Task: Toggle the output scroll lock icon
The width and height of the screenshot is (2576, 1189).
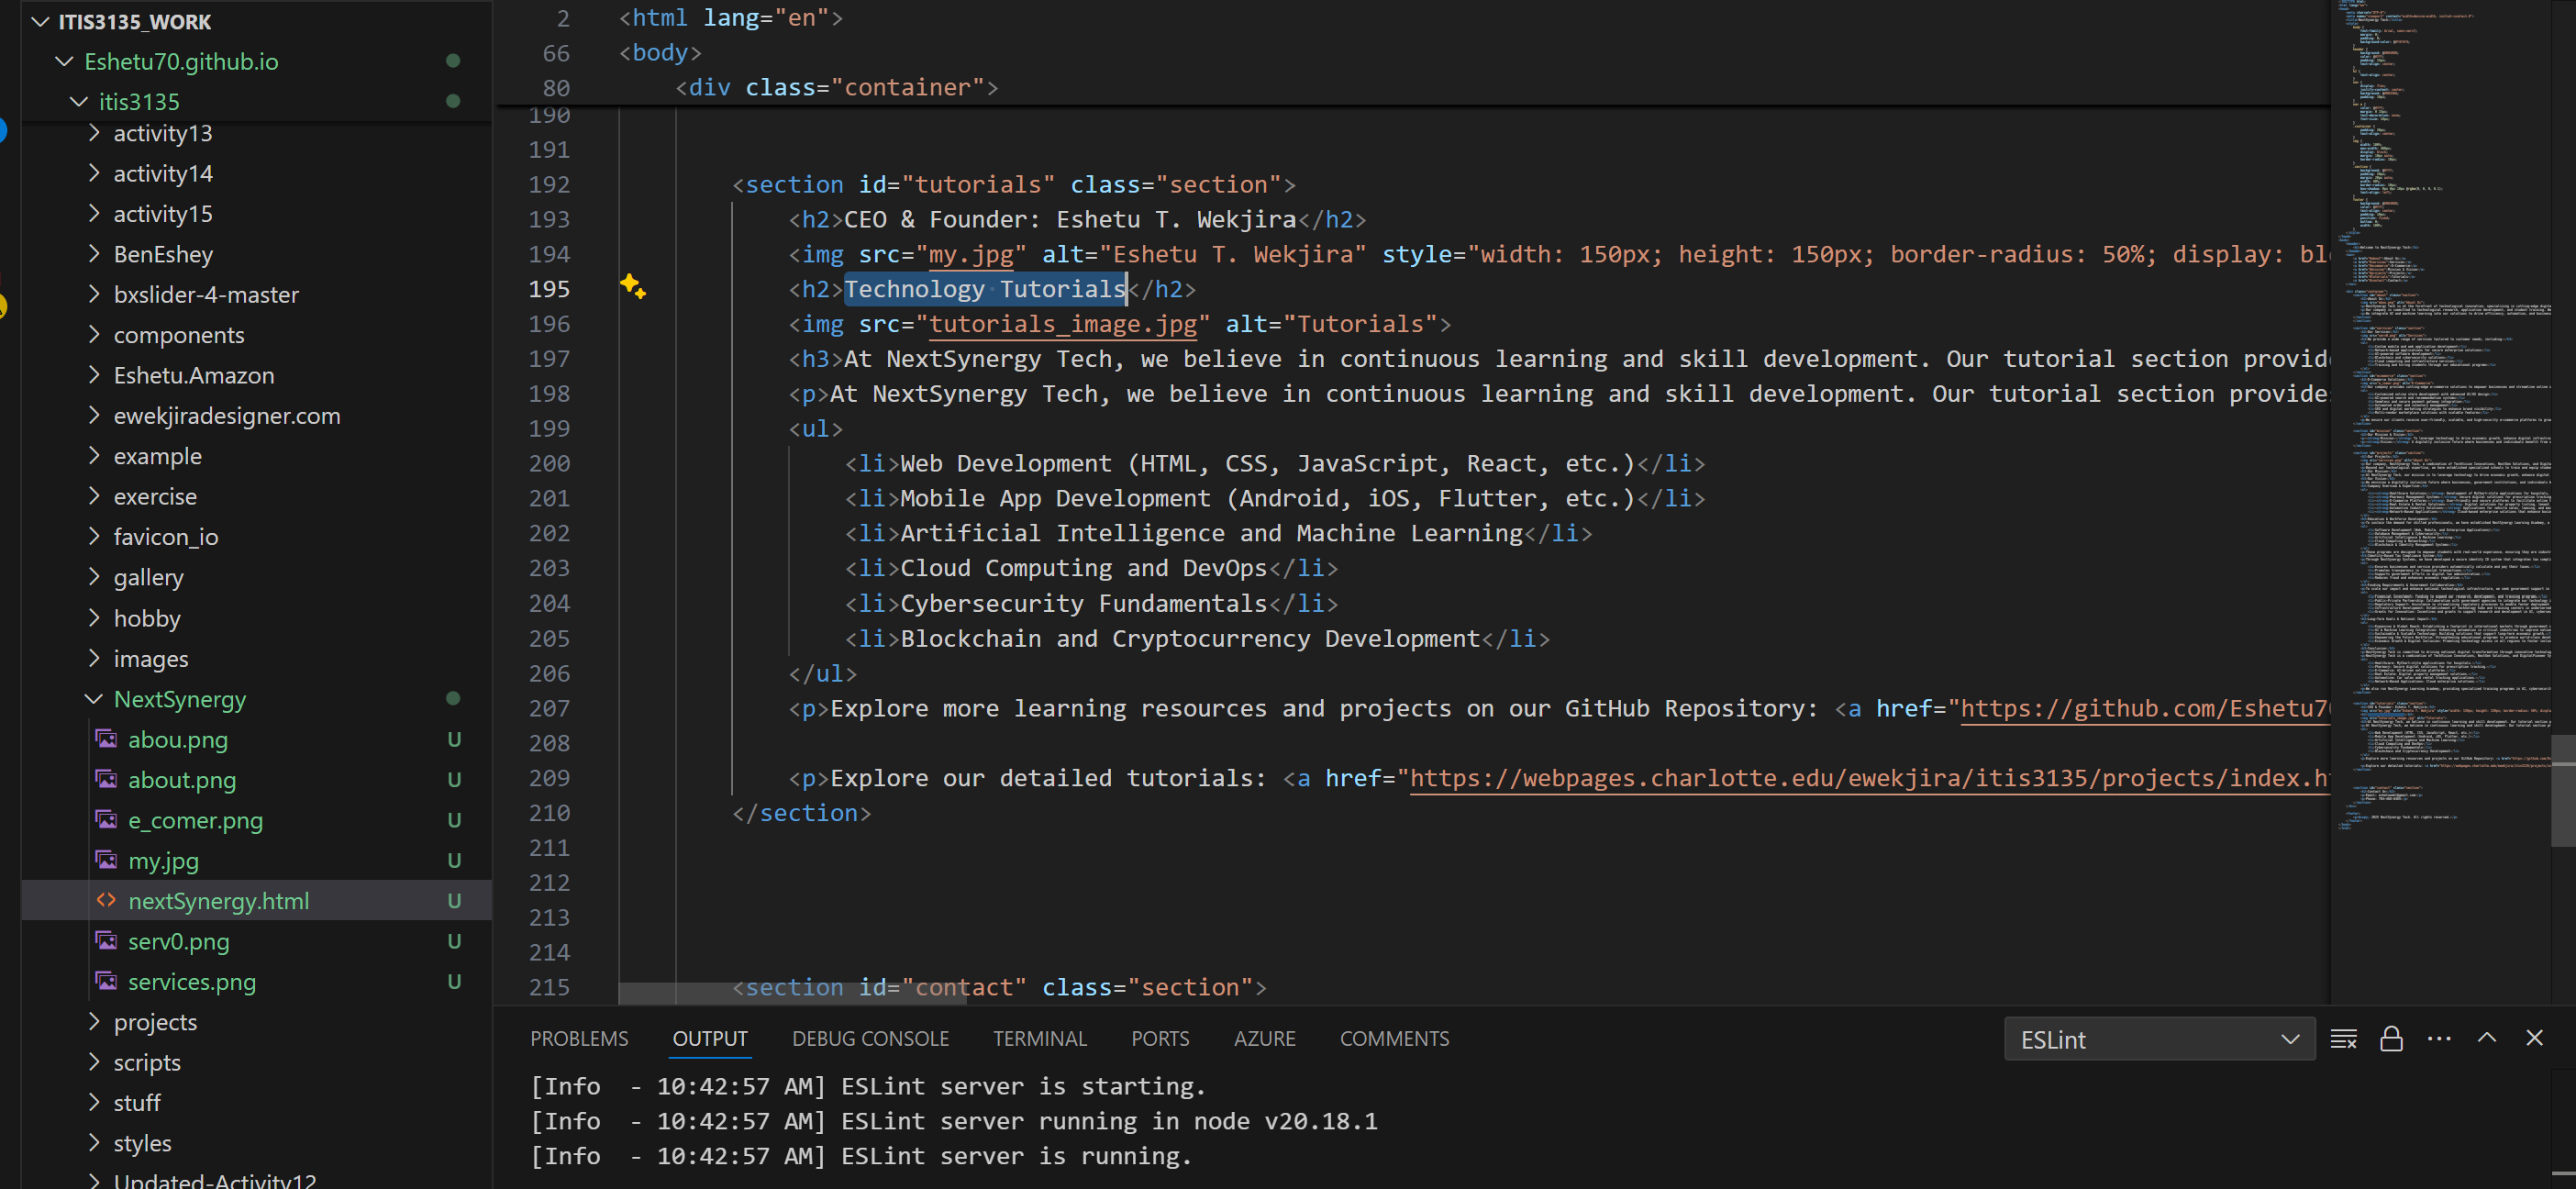Action: (x=2391, y=1039)
